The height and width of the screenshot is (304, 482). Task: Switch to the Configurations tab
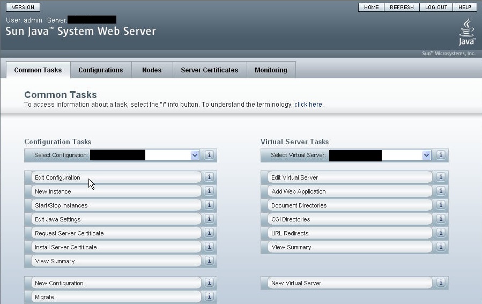(x=100, y=70)
